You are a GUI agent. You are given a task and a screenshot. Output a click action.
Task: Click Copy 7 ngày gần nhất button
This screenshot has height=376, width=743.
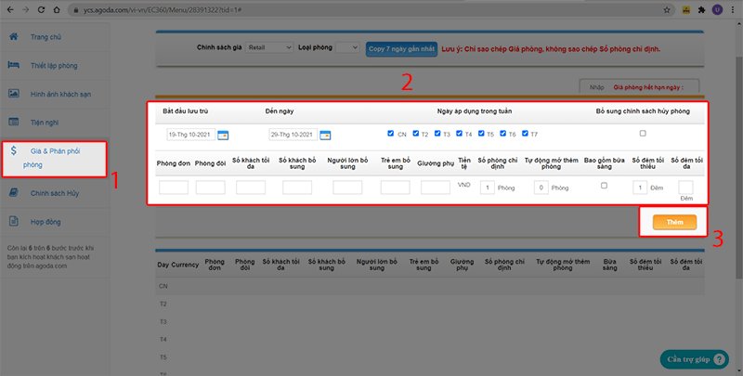tap(400, 47)
